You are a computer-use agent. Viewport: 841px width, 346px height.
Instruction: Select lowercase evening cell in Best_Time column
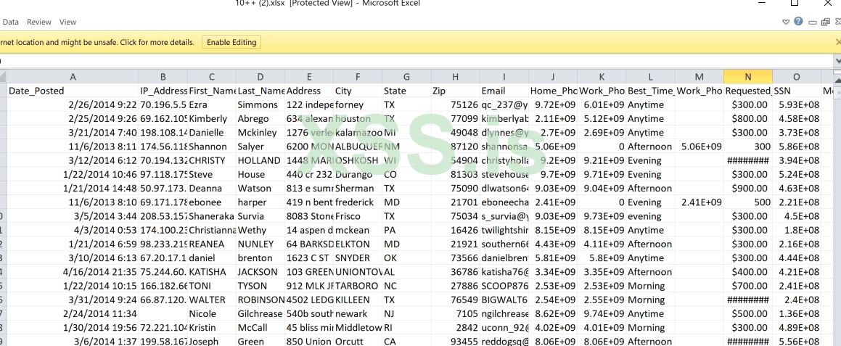pos(651,216)
